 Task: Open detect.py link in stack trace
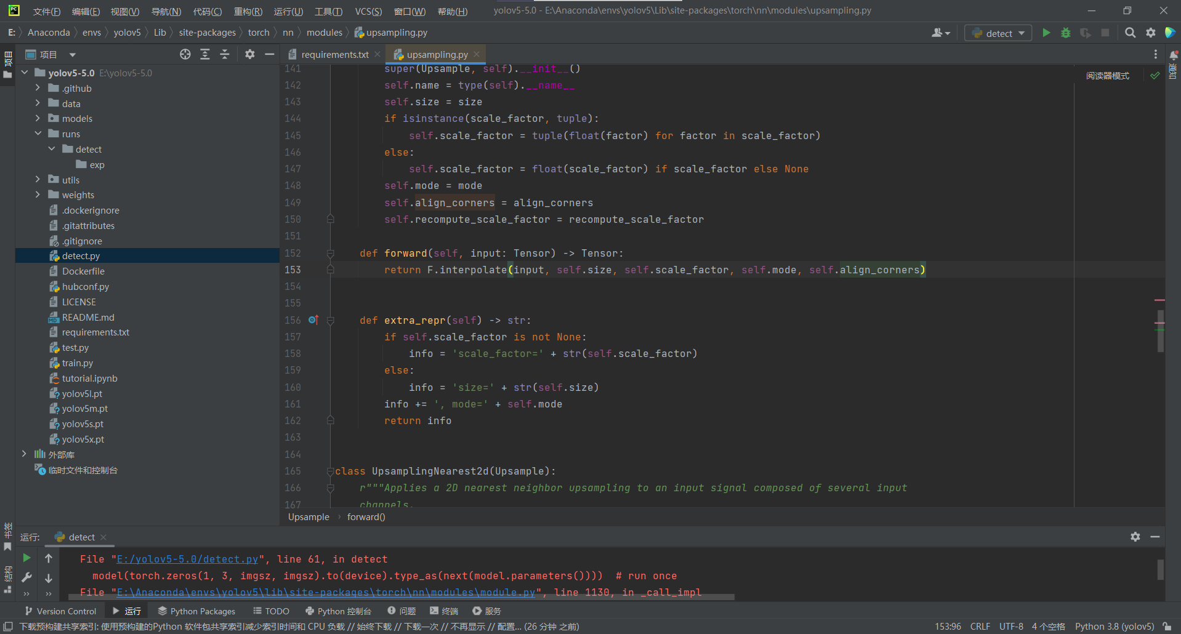(x=187, y=559)
